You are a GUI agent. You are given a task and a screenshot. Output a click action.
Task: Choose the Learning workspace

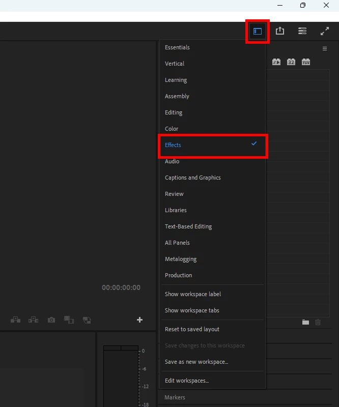click(212, 80)
